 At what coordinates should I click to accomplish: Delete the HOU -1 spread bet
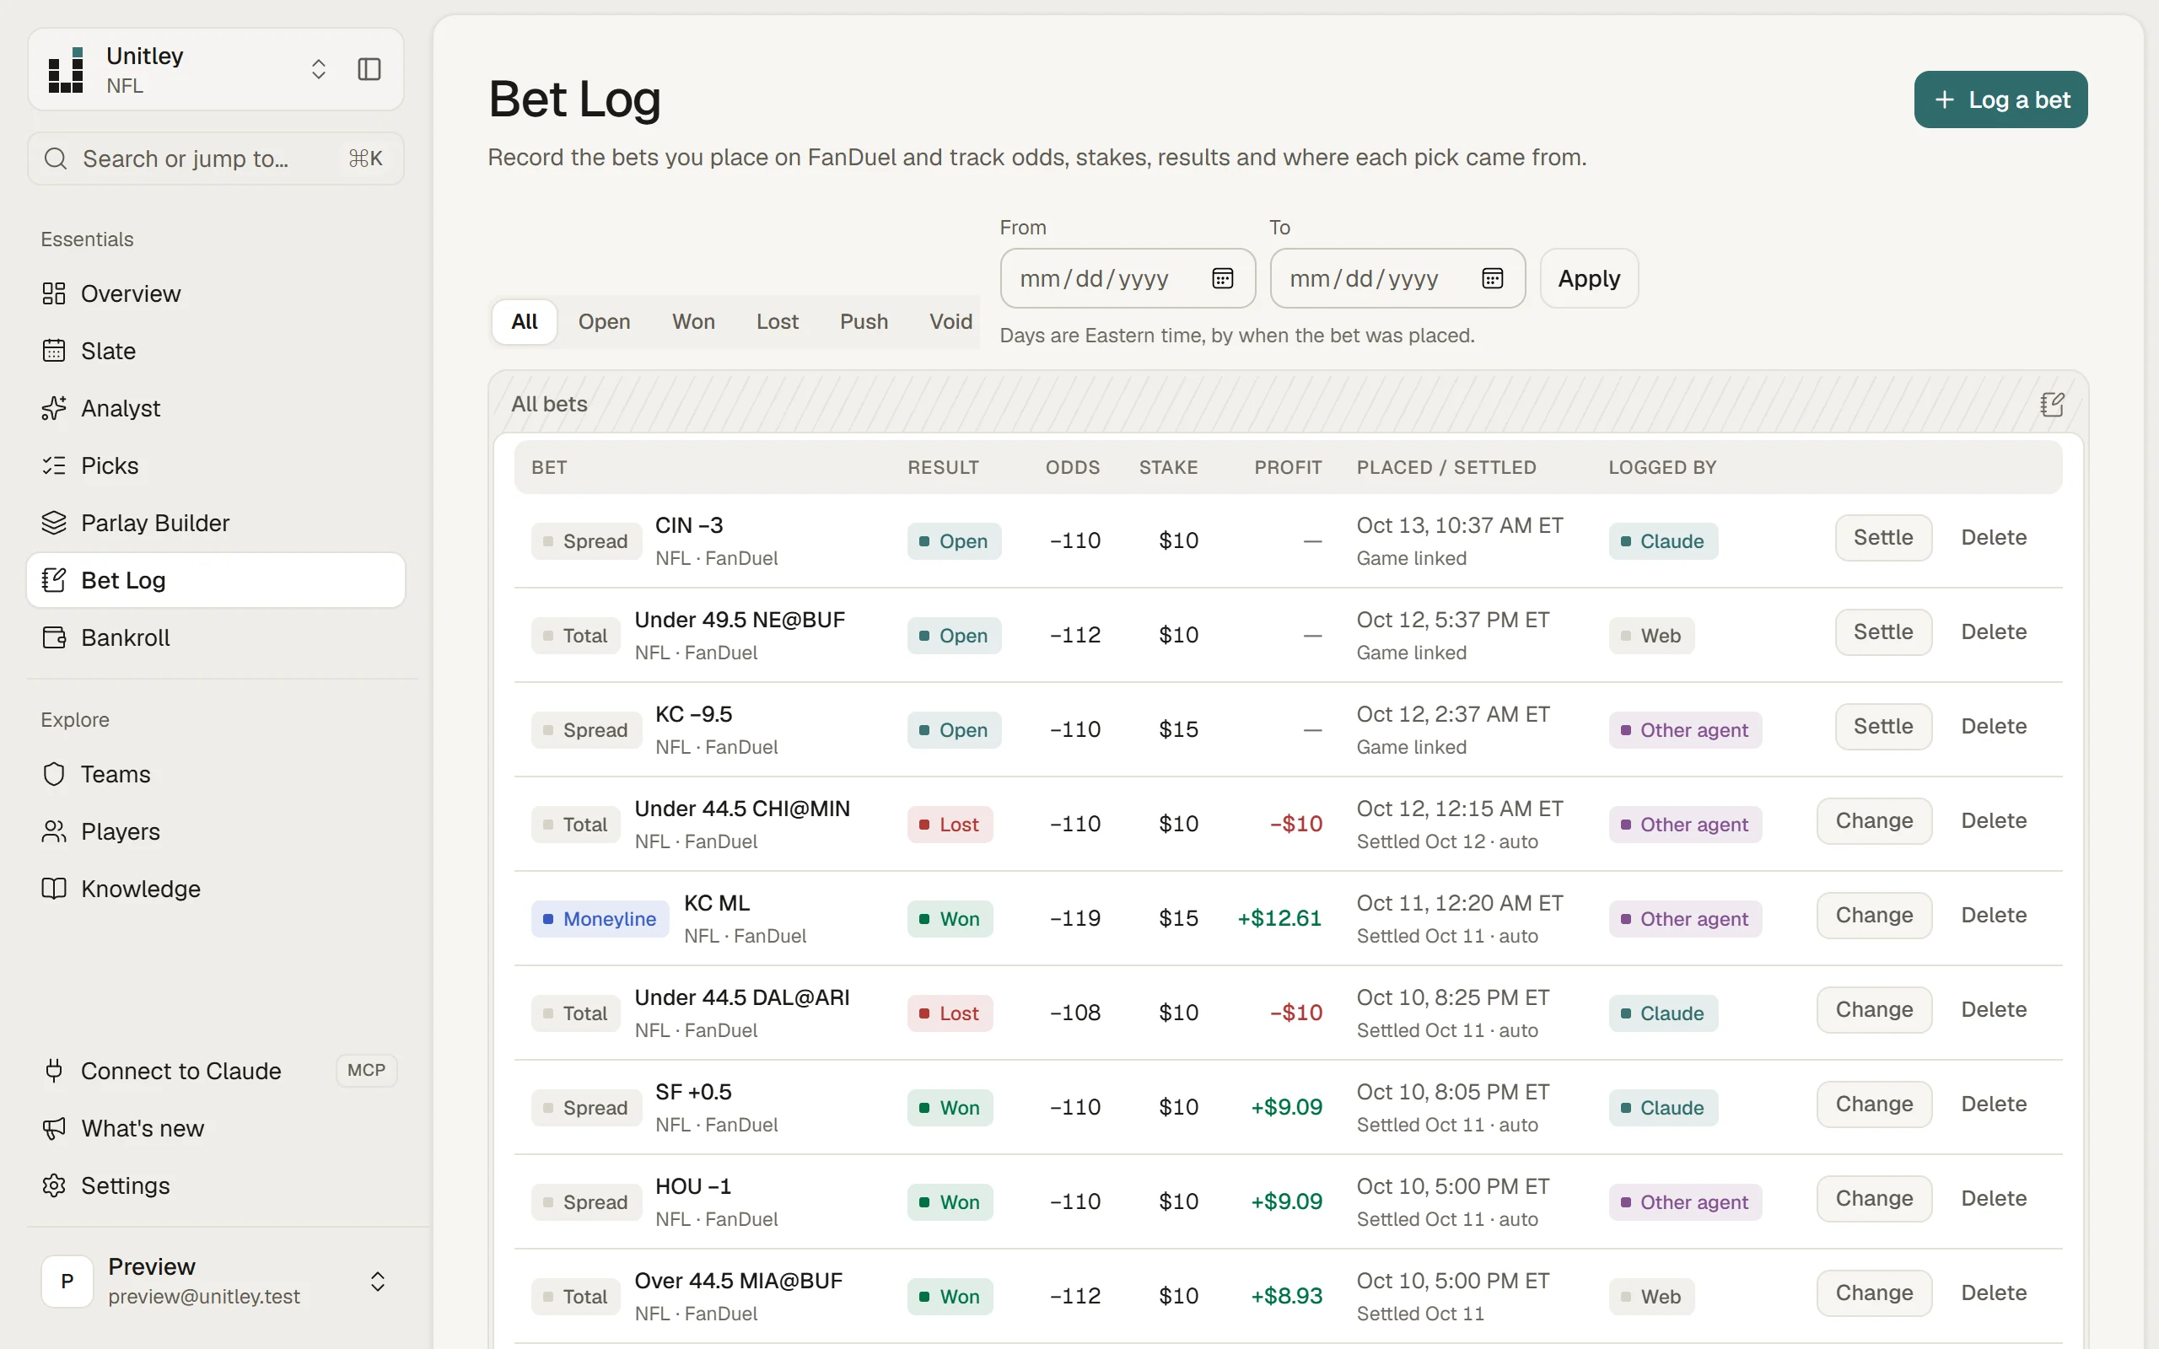1994,1198
